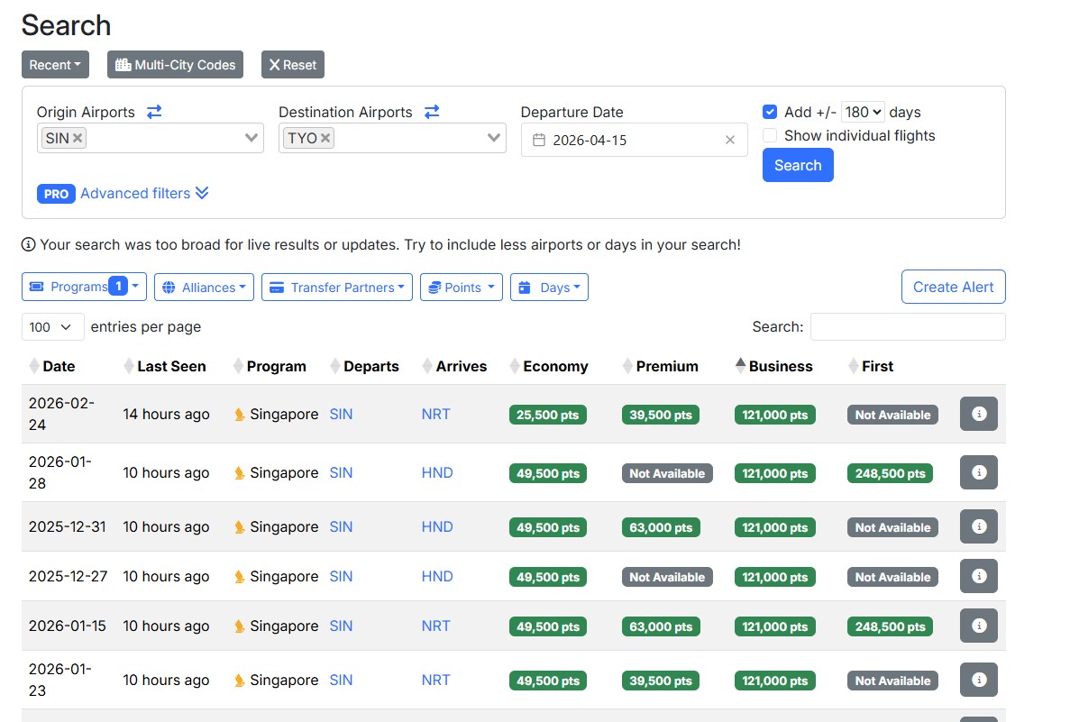Sort table by Business column arrow

click(x=741, y=366)
